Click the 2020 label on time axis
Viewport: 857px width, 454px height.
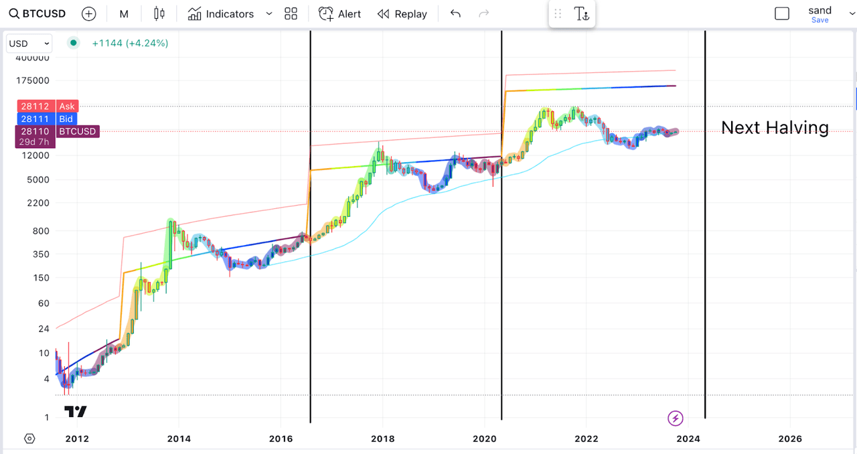click(485, 439)
